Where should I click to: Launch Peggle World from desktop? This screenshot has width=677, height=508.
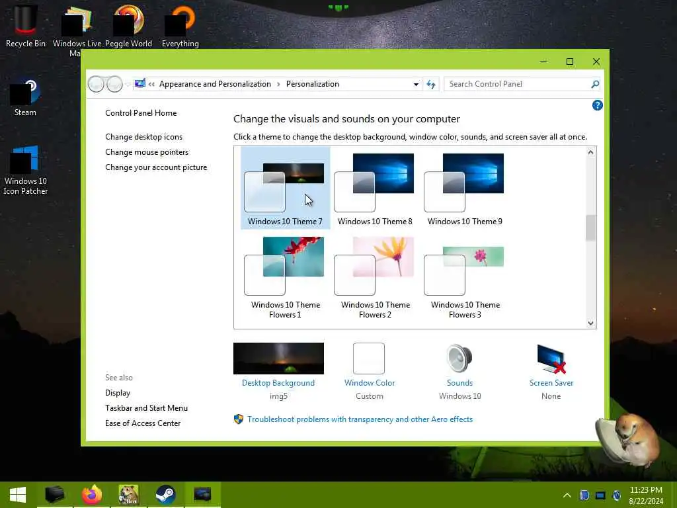(129, 26)
